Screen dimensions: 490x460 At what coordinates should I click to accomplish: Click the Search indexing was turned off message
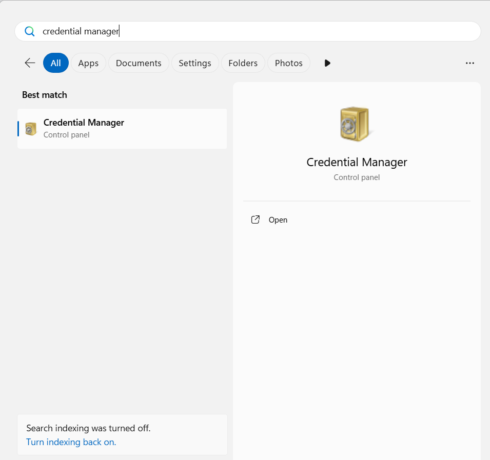88,428
